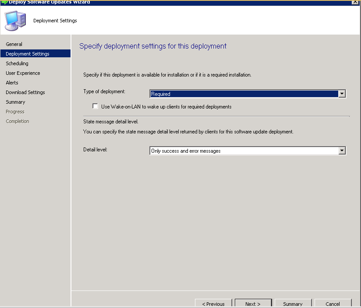
Task: Switch to the User Experience step
Action: [x=23, y=73]
